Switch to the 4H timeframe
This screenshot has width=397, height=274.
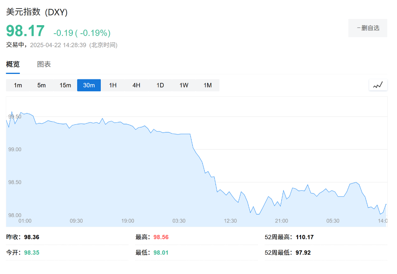pyautogui.click(x=136, y=85)
